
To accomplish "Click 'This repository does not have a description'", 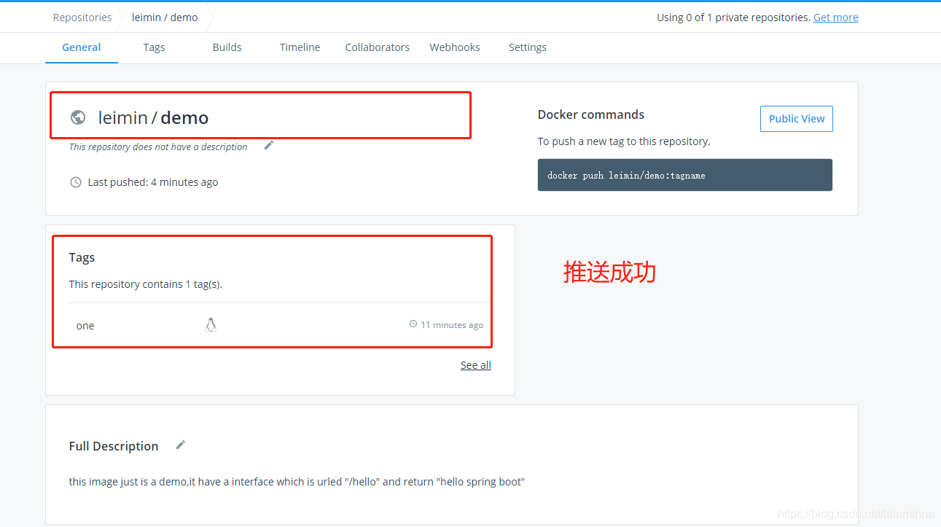I will 158,147.
